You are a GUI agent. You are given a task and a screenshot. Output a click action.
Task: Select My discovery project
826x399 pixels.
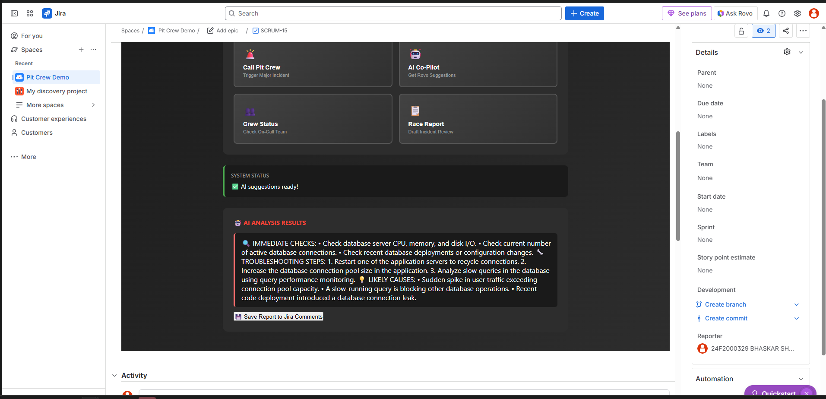tap(57, 91)
